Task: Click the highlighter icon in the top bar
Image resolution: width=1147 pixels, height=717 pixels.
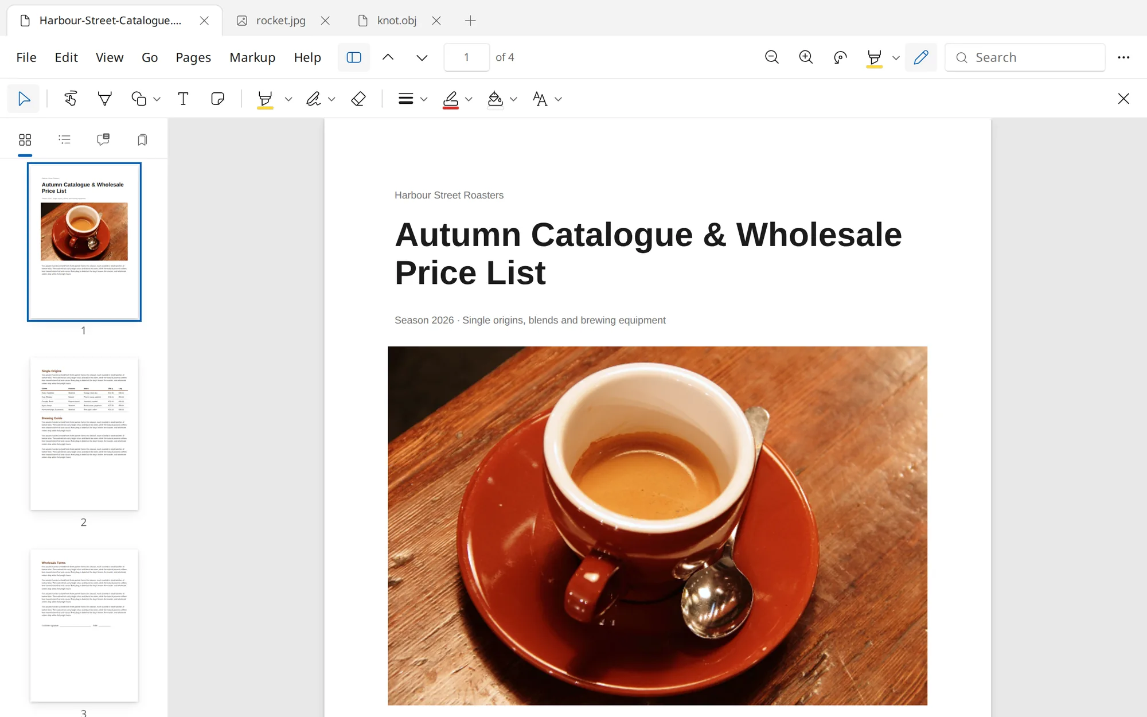Action: (874, 58)
